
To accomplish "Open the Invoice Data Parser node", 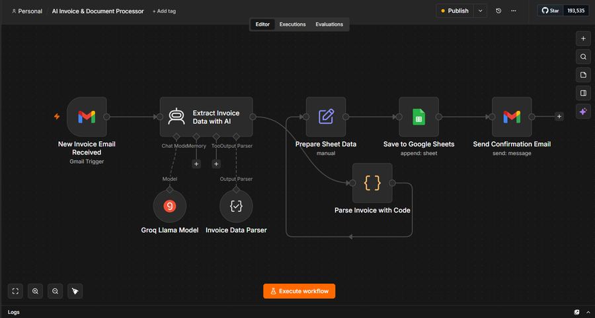I will [x=236, y=206].
